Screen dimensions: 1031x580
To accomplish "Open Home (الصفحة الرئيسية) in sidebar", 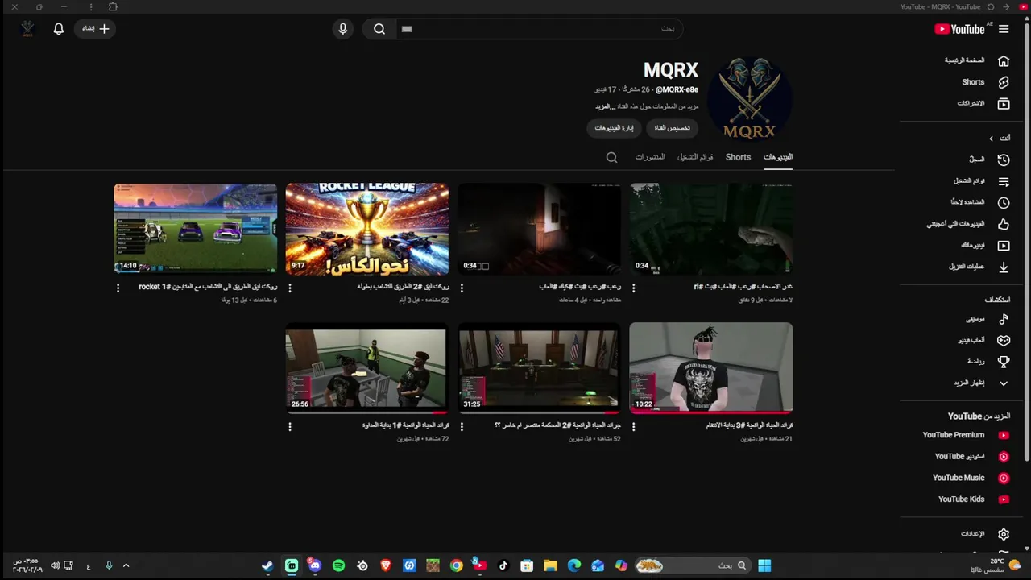I will click(x=977, y=60).
